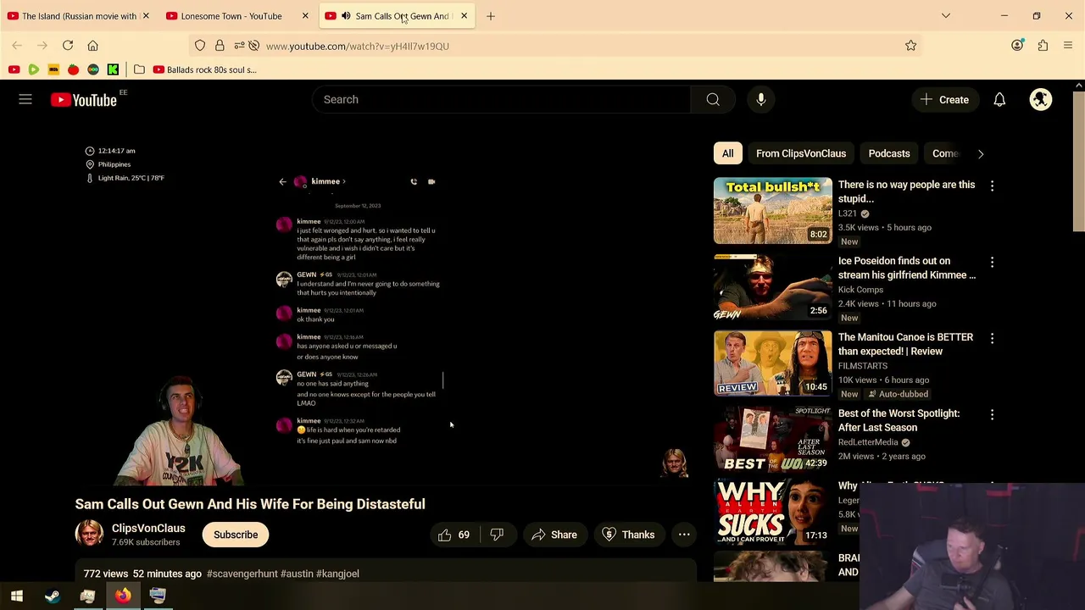Bookmark this page with the star

[x=911, y=46]
